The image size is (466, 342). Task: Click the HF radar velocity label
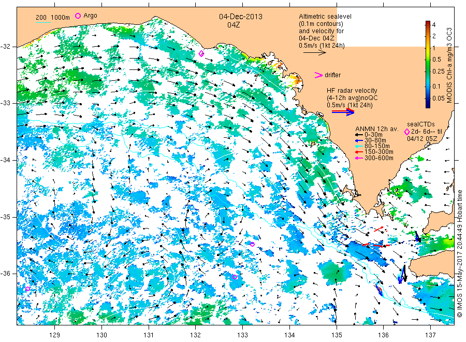tap(352, 90)
